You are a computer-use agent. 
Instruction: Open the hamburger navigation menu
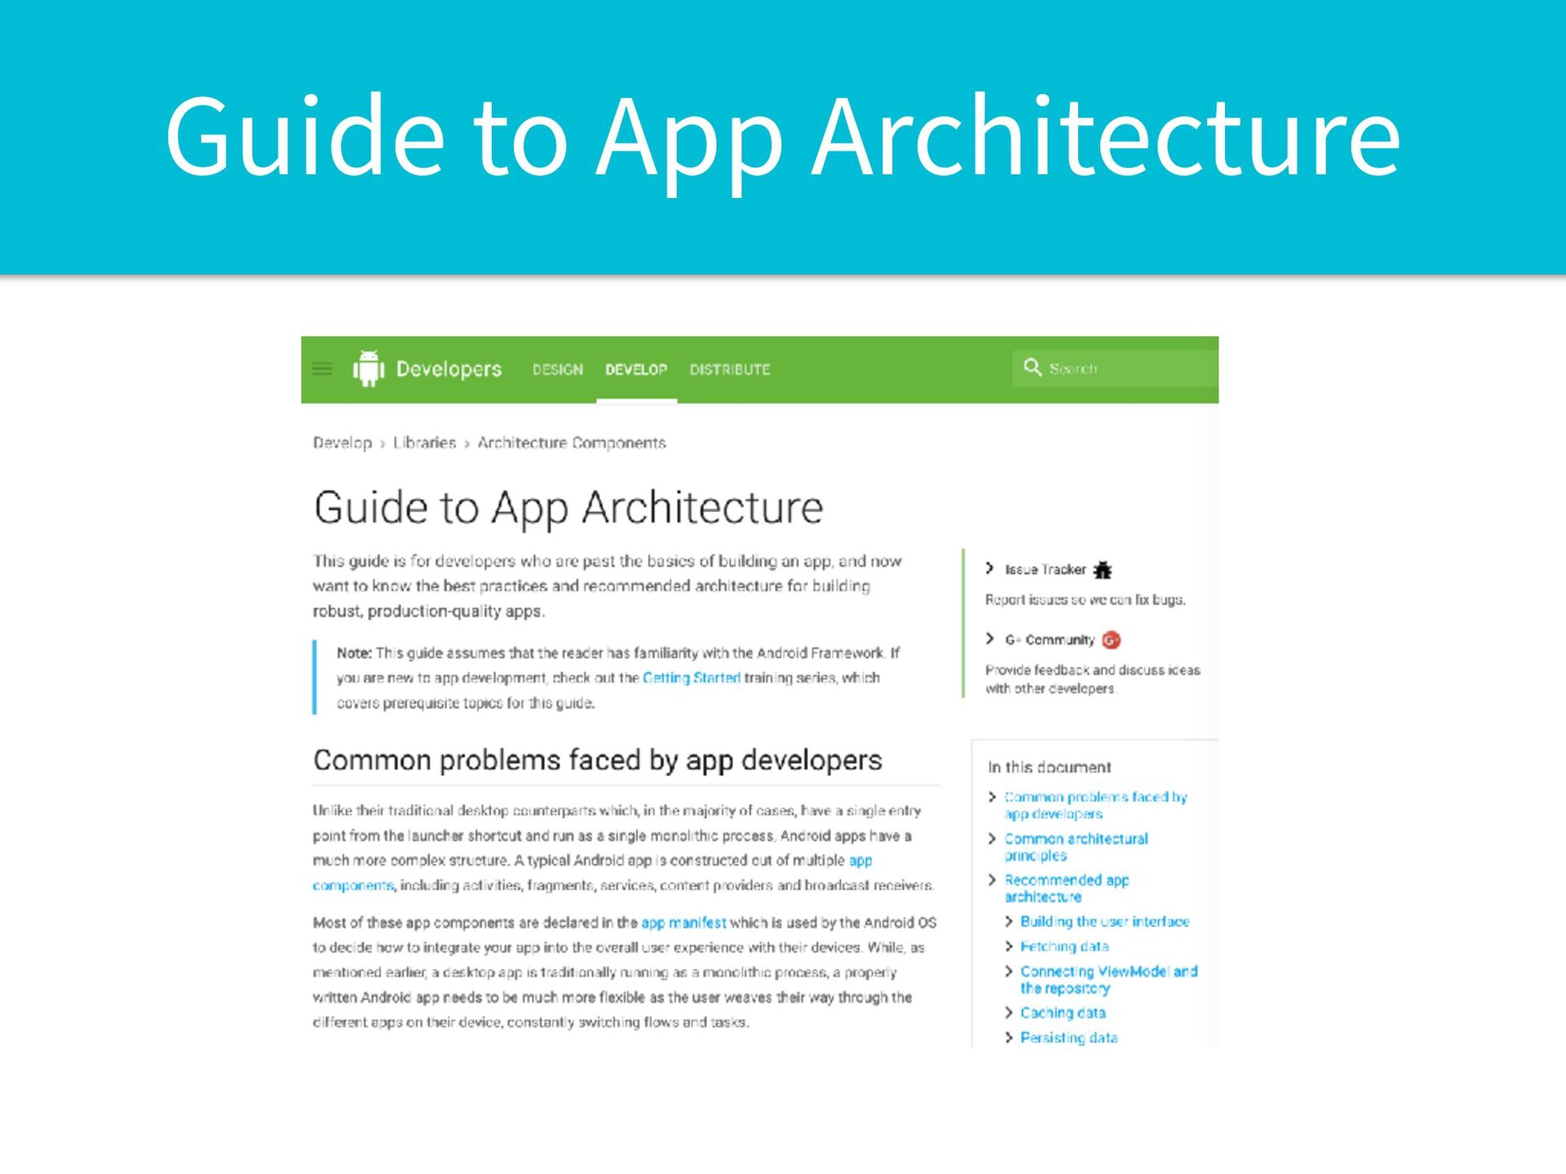click(322, 369)
